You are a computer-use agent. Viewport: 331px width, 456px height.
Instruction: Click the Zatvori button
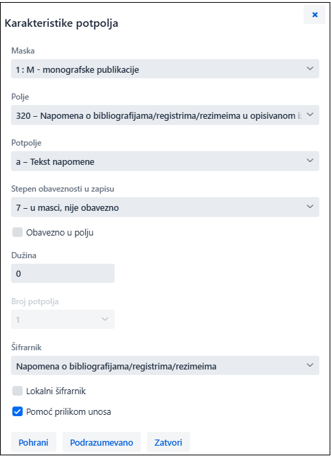168,442
